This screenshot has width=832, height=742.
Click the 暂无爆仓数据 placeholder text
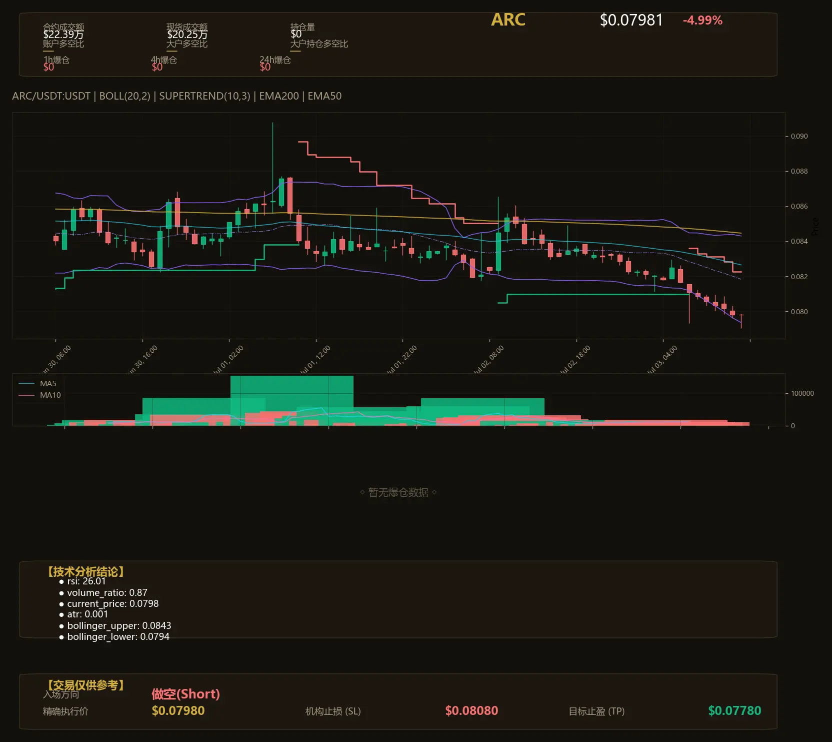click(x=398, y=493)
